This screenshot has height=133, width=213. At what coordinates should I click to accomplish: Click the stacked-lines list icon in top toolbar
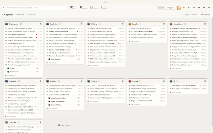pos(194,8)
